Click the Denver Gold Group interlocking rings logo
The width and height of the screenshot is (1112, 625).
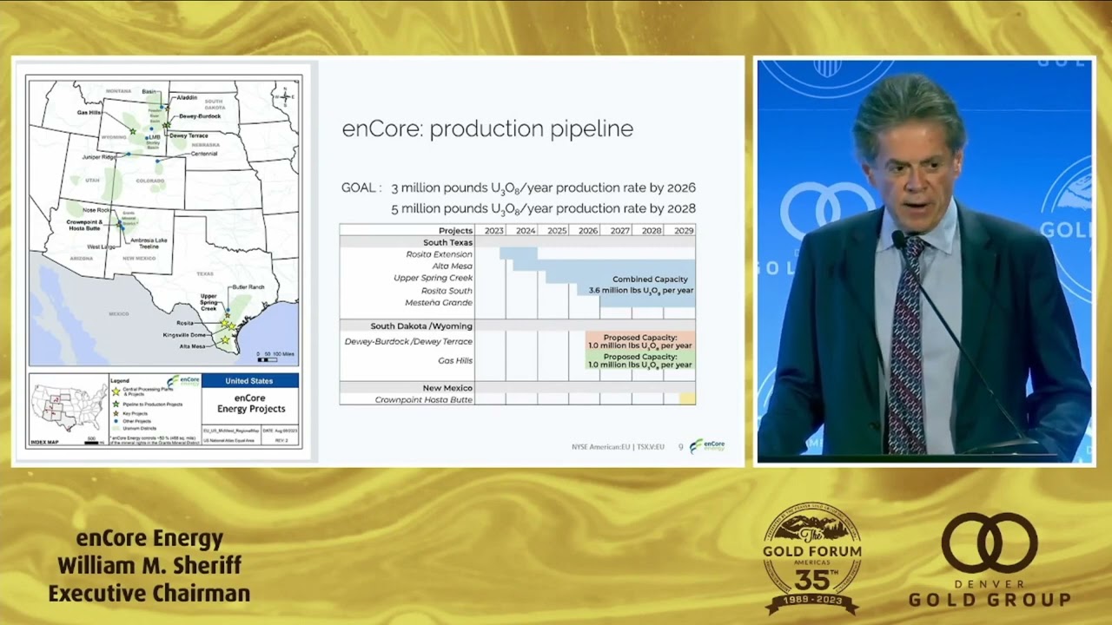[x=990, y=543]
